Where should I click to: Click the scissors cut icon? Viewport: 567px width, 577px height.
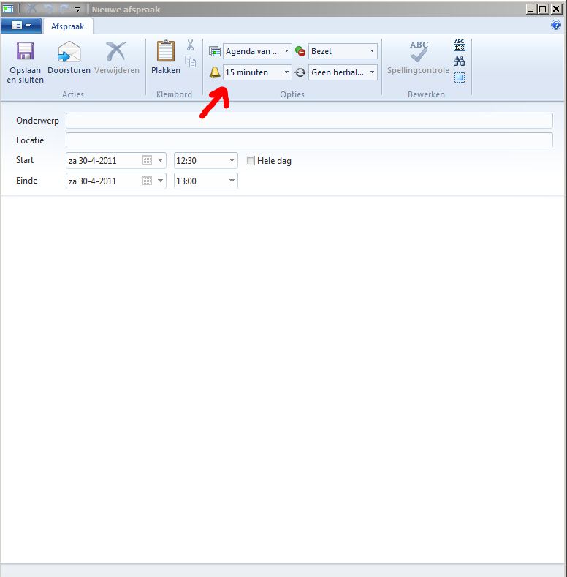point(190,45)
